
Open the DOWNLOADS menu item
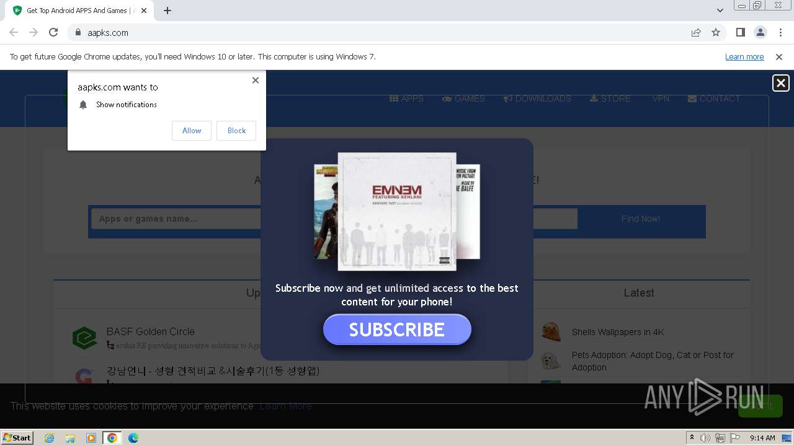(537, 98)
